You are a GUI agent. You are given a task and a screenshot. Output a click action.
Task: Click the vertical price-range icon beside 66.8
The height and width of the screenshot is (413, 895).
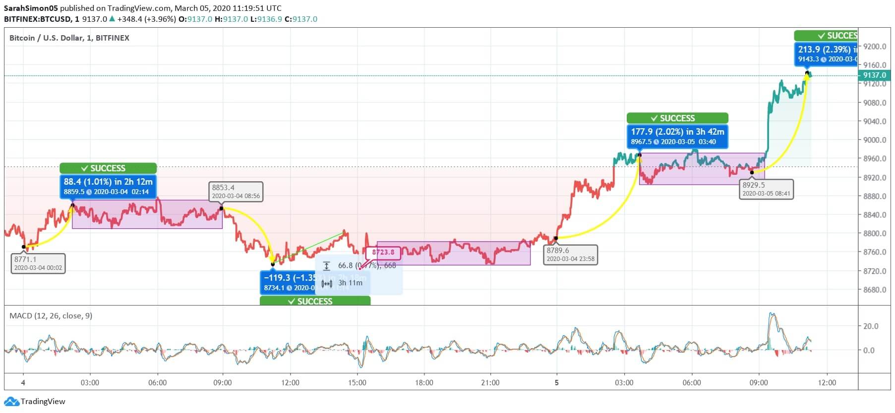pyautogui.click(x=326, y=266)
